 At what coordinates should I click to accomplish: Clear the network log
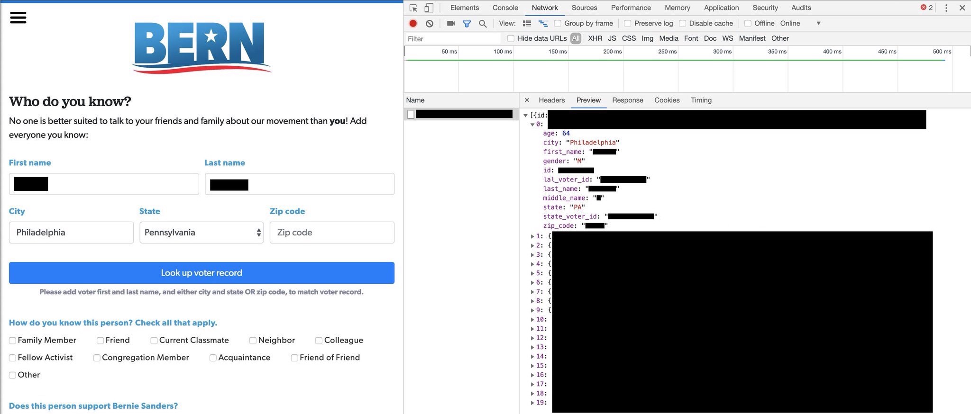[430, 23]
